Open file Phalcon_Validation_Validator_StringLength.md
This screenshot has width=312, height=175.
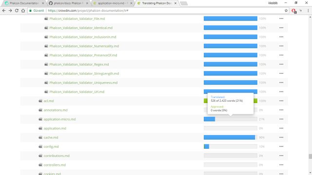pos(84,73)
